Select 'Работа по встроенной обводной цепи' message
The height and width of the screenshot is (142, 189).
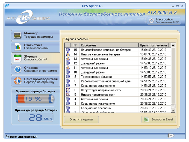point(106,81)
